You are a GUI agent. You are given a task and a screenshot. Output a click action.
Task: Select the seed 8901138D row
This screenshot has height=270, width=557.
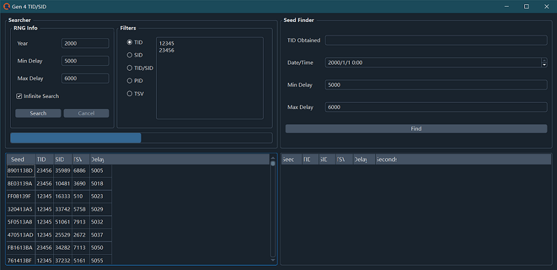click(x=20, y=171)
